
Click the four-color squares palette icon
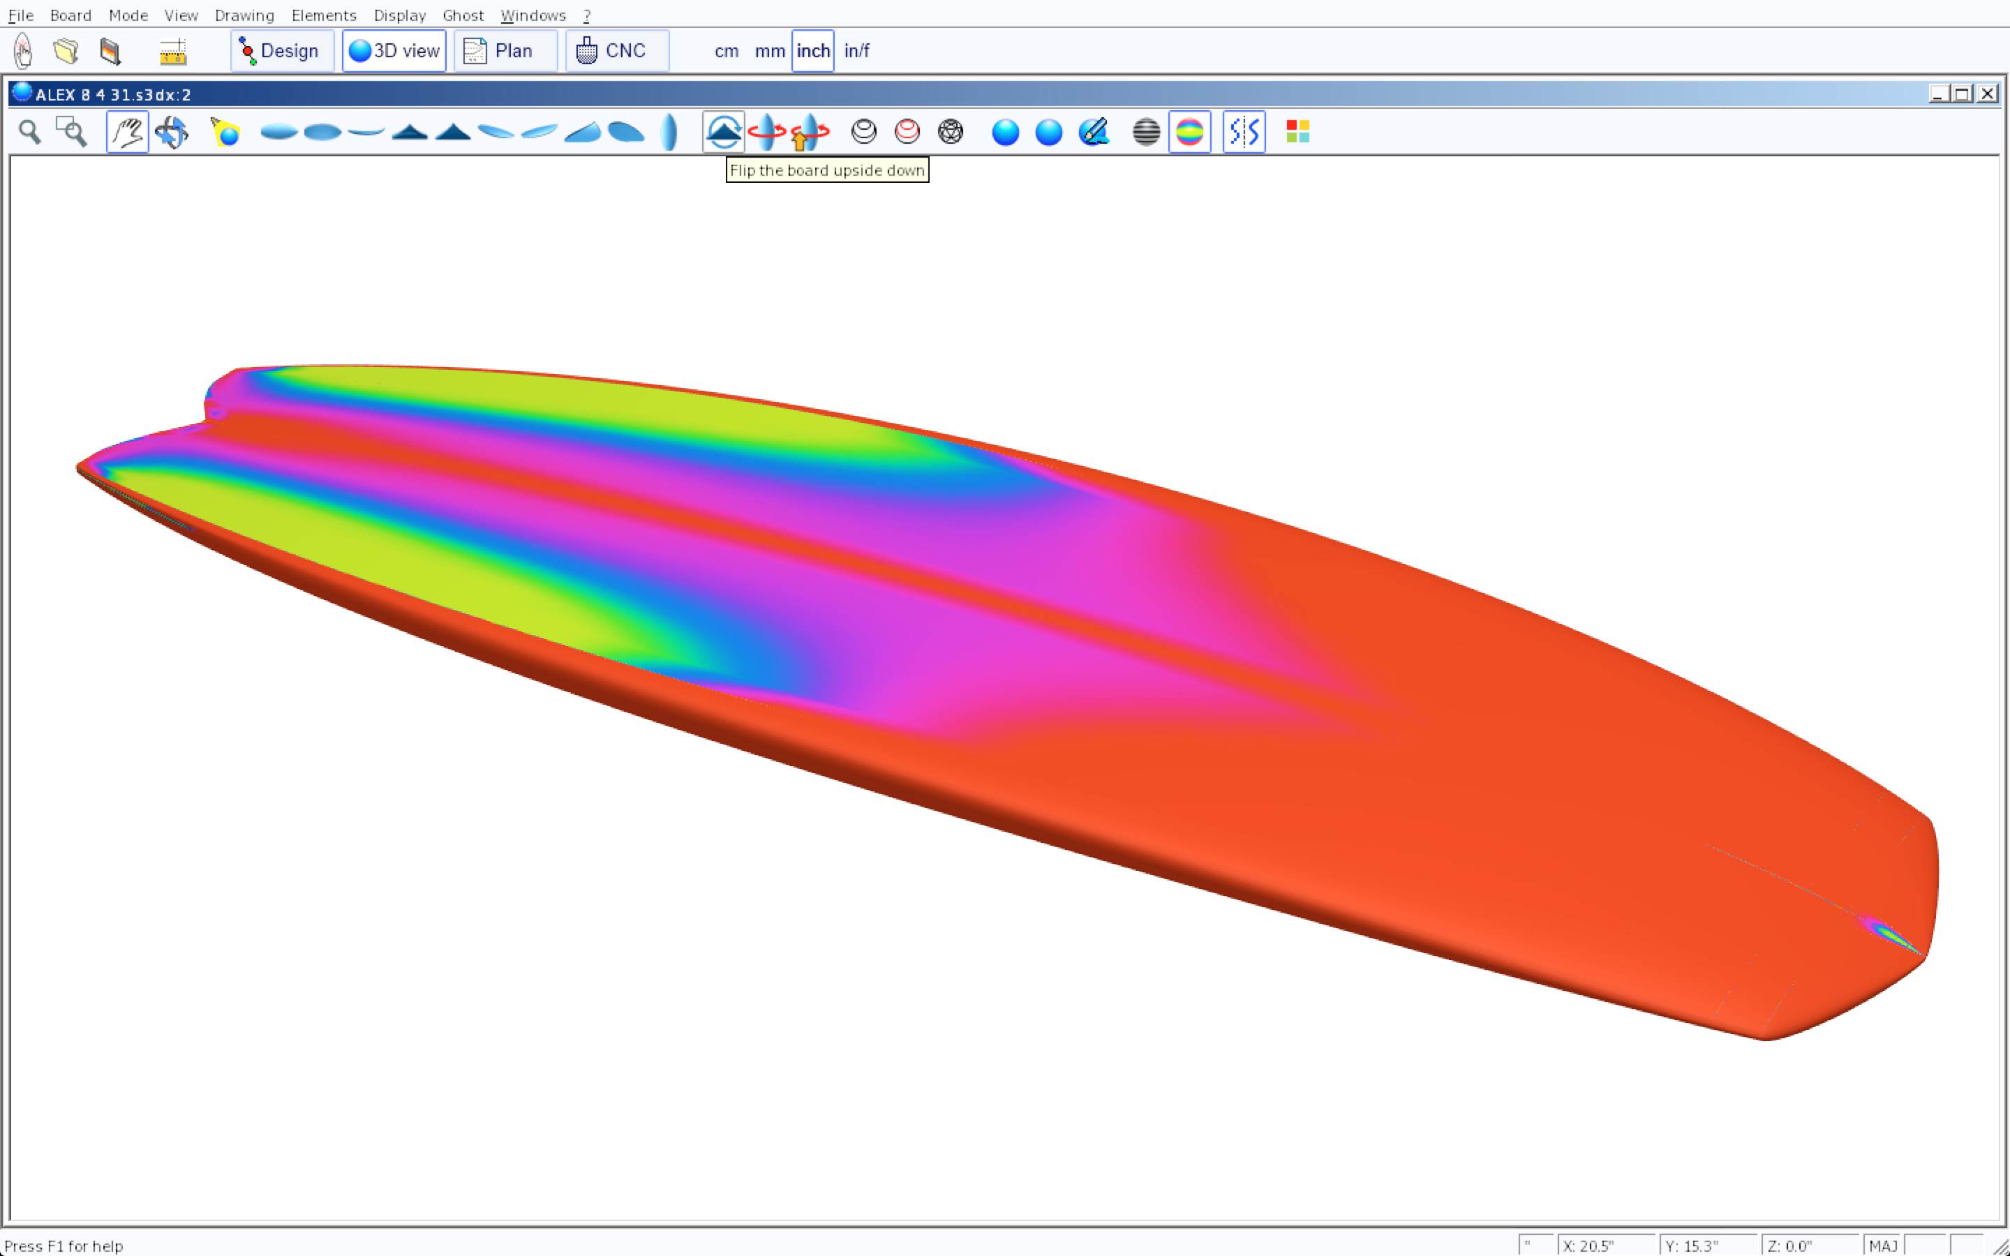[1297, 132]
